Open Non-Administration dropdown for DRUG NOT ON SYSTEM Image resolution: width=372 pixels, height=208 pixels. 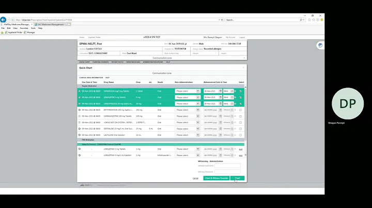188,123
